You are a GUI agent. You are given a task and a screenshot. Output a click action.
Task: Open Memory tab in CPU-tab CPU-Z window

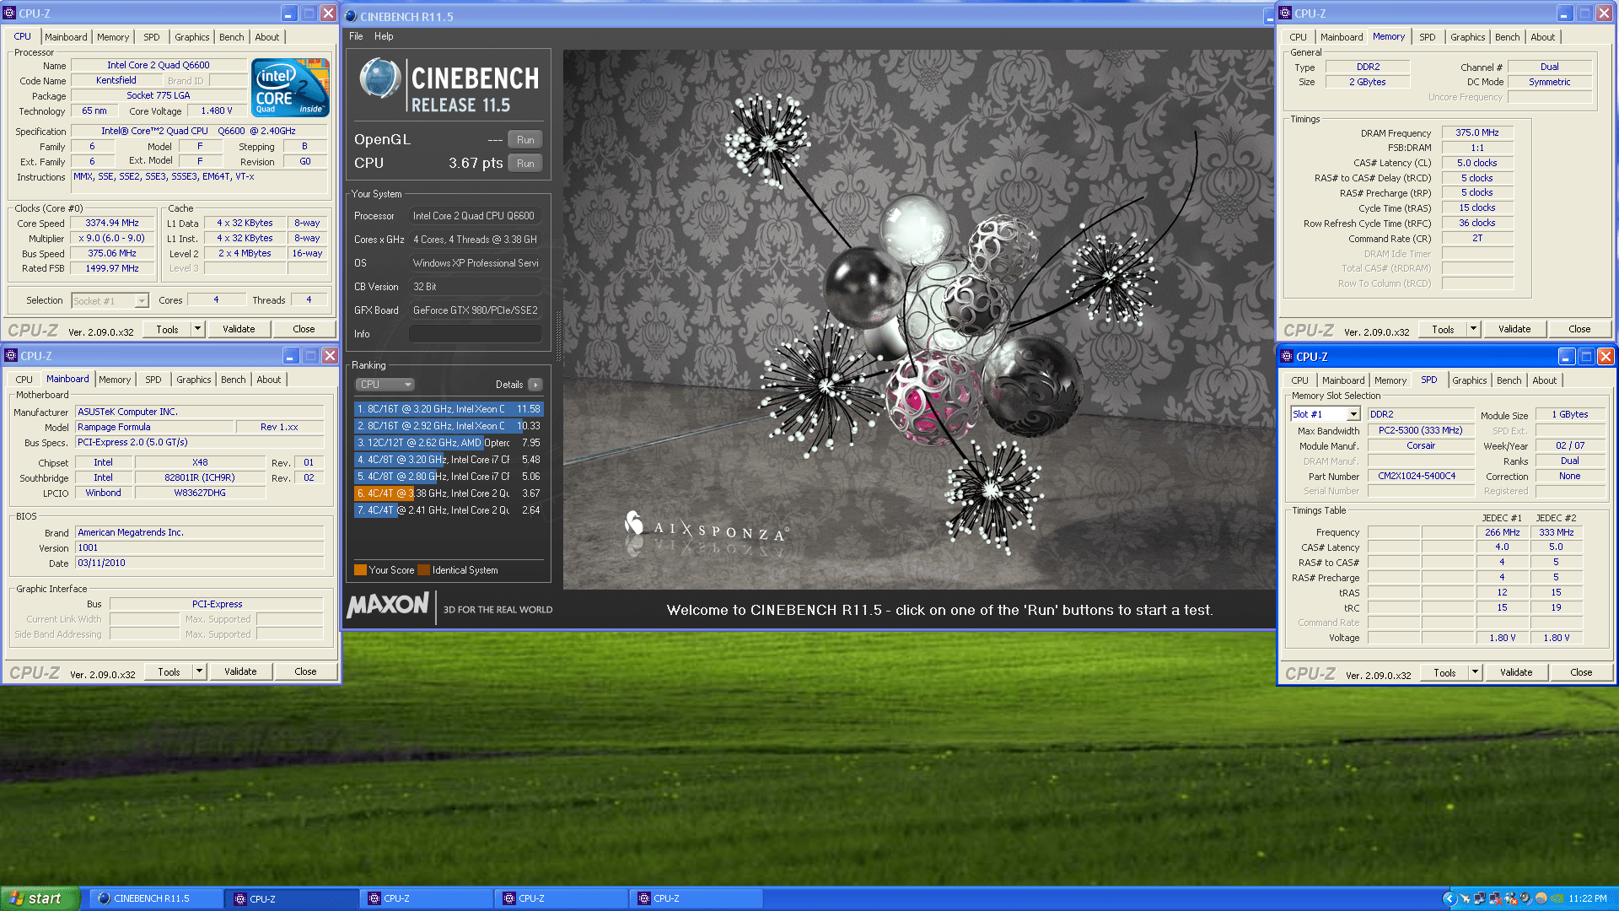(113, 37)
